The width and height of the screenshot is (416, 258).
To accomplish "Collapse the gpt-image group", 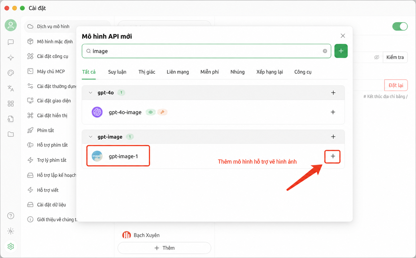I will 90,137.
